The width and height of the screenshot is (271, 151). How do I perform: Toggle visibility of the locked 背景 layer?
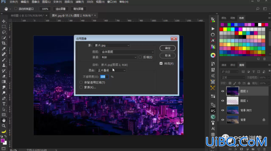click(x=223, y=120)
